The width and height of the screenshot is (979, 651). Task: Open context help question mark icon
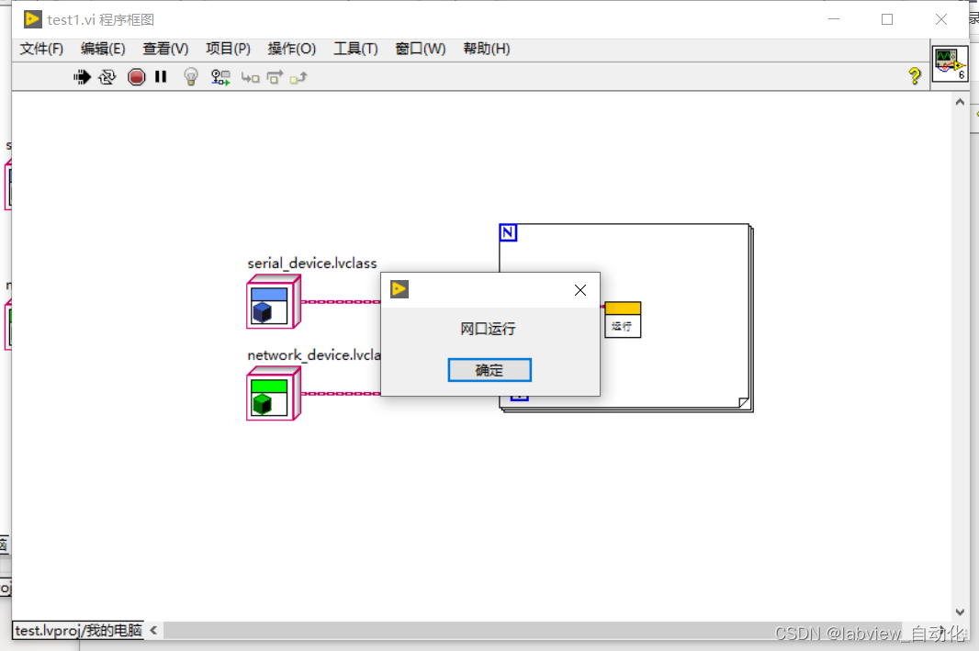(915, 76)
